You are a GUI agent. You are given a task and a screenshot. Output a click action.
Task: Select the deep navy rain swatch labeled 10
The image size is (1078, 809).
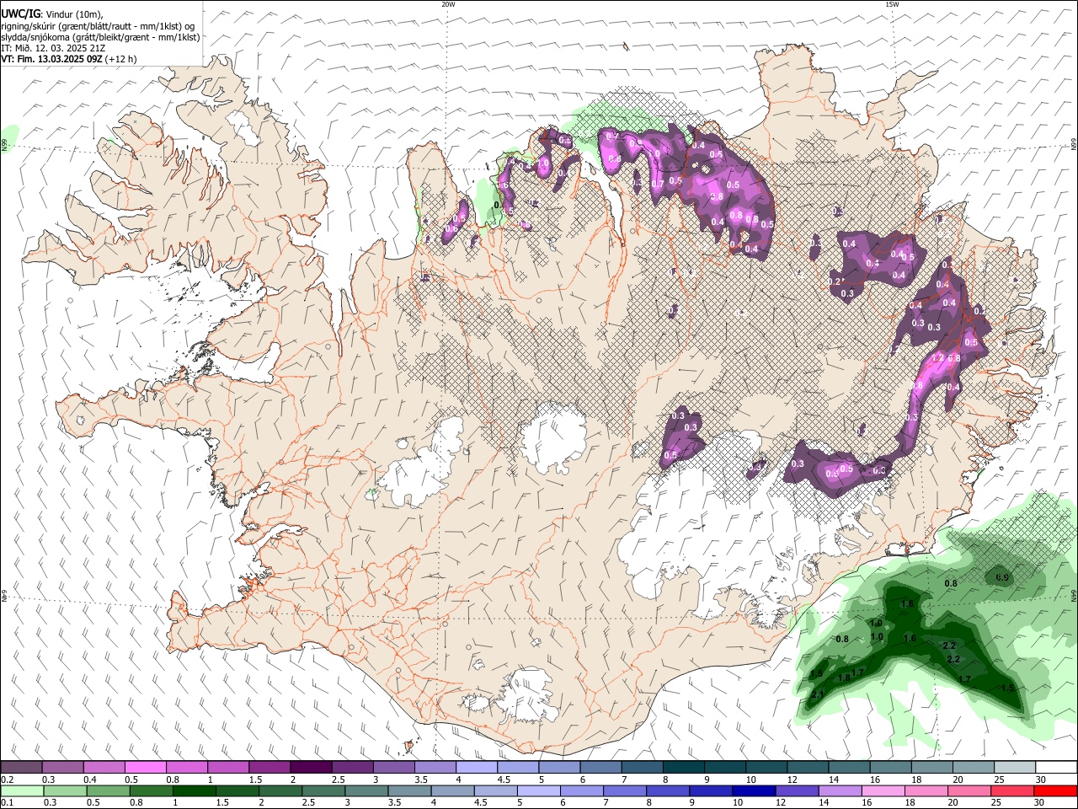coord(755,790)
